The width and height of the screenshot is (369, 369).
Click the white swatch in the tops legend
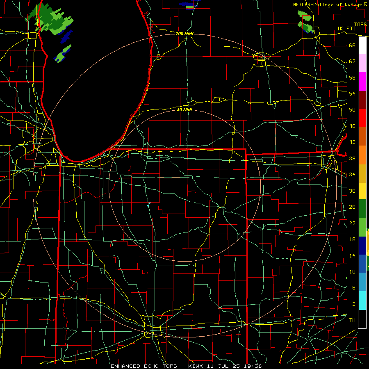click(362, 45)
